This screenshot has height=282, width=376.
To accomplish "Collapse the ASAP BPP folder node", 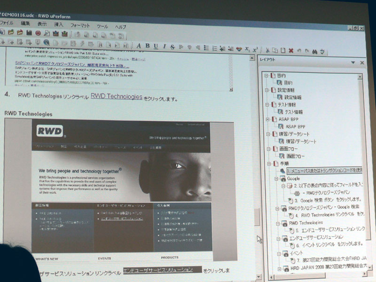I will [267, 119].
